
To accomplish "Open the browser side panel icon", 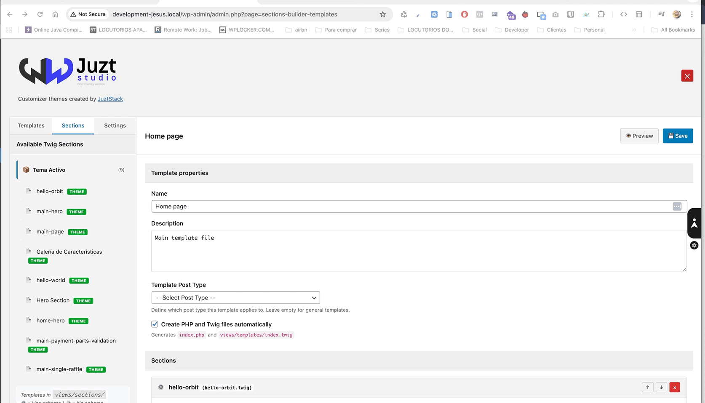I will (639, 14).
